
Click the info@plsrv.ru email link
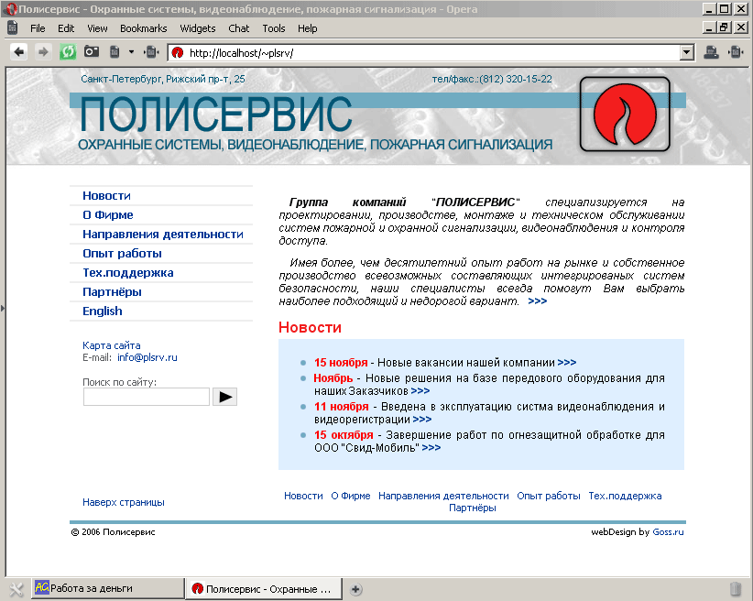pos(147,357)
